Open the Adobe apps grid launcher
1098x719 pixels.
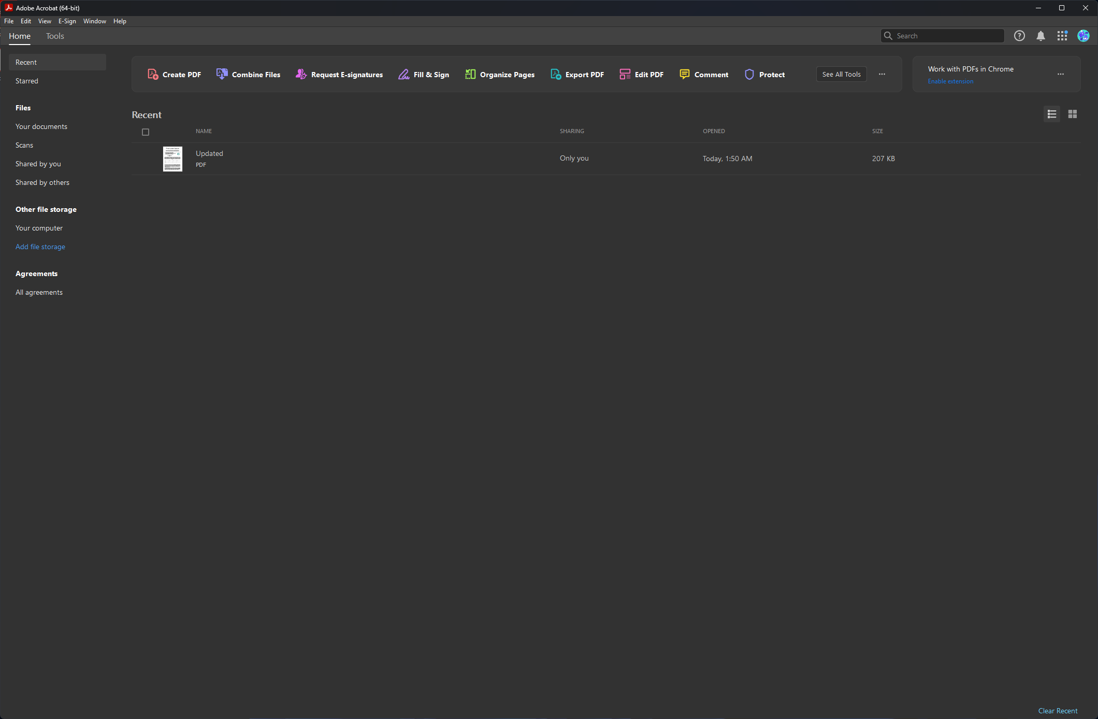tap(1062, 36)
